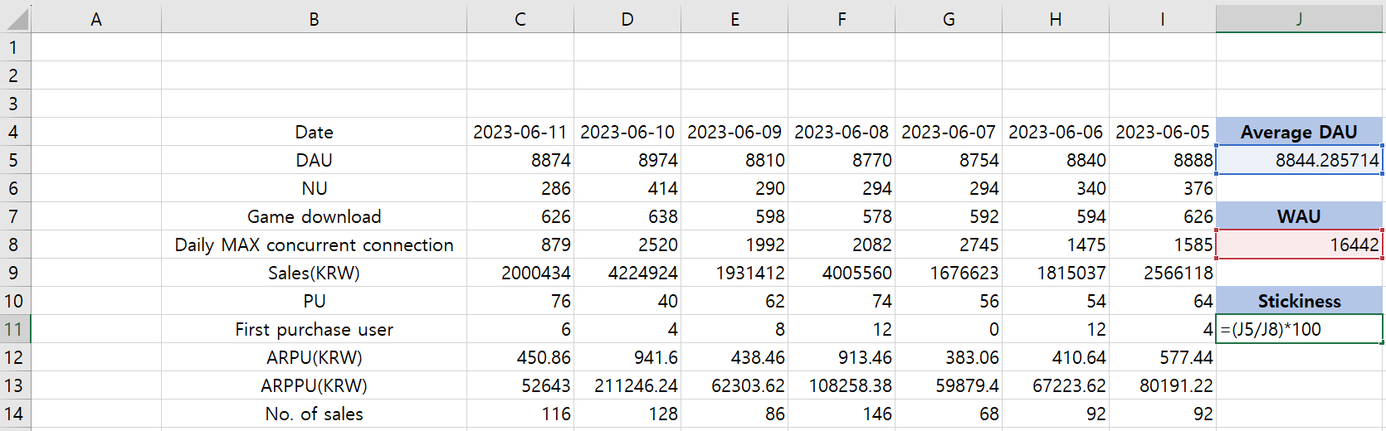1386x431 pixels.
Task: Click date cell 2023-06-09
Action: pyautogui.click(x=734, y=132)
